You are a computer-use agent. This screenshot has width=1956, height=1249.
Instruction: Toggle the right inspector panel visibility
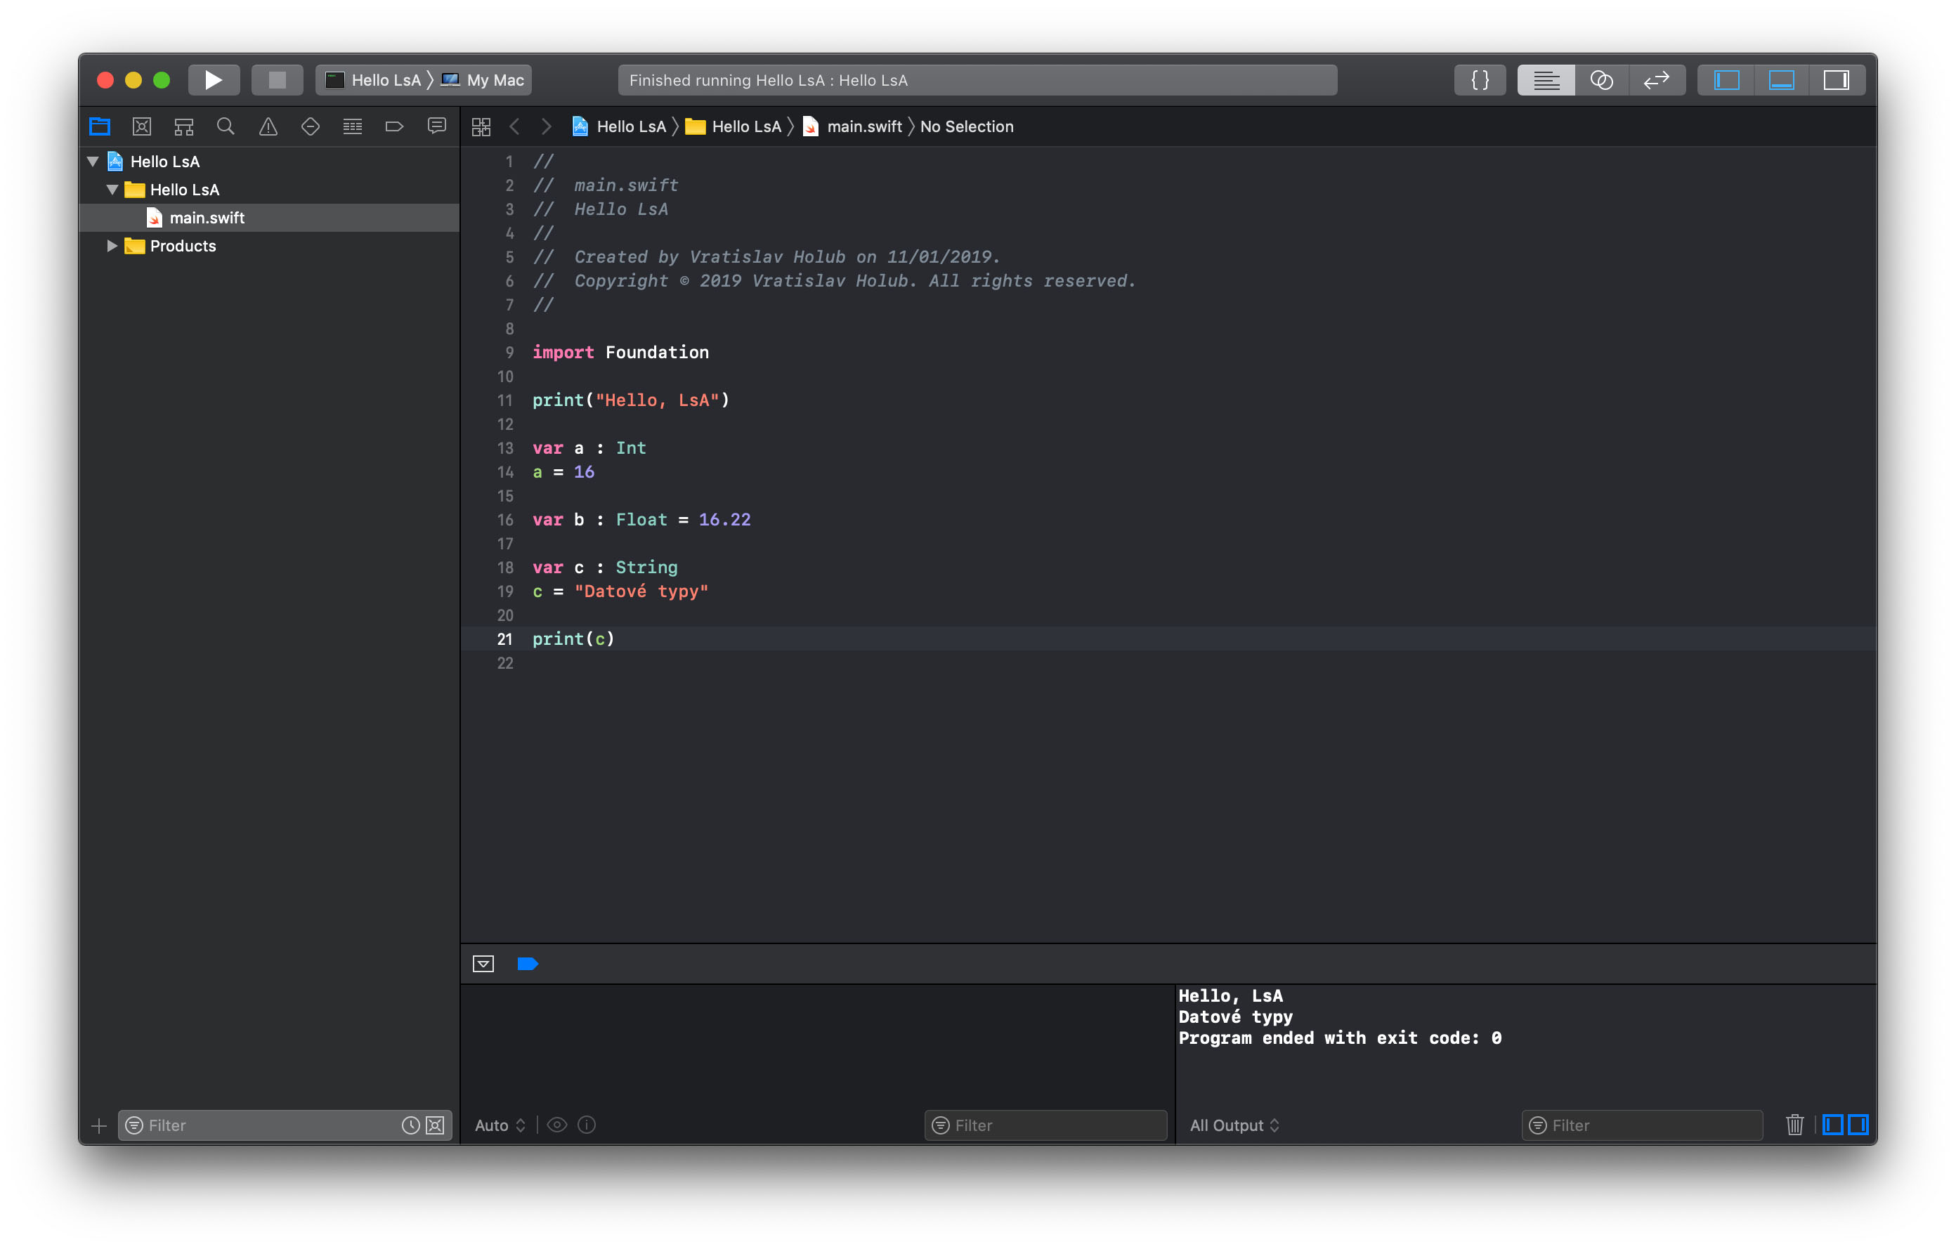[x=1836, y=79]
